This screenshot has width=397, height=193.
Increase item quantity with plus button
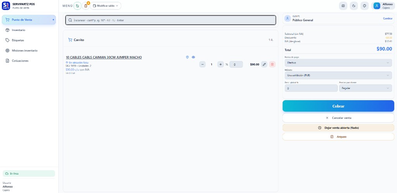[221, 65]
